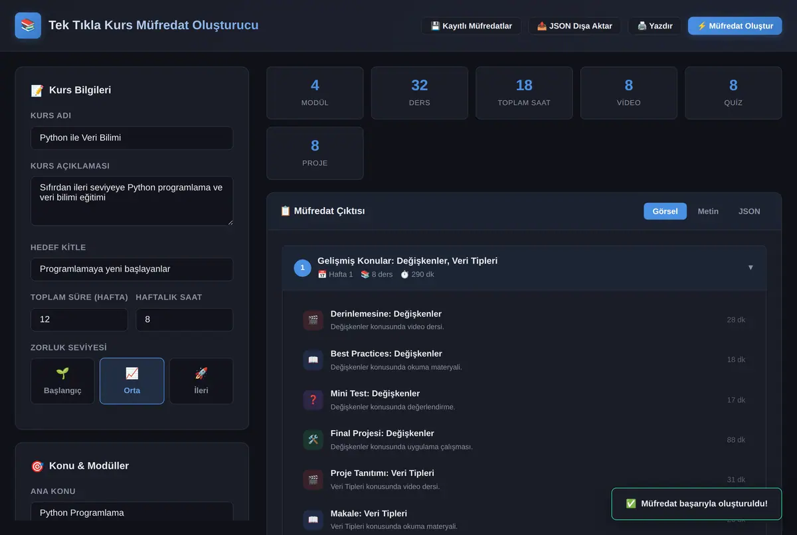Collapse the Gelişmiş Konular module arrow

pos(751,267)
